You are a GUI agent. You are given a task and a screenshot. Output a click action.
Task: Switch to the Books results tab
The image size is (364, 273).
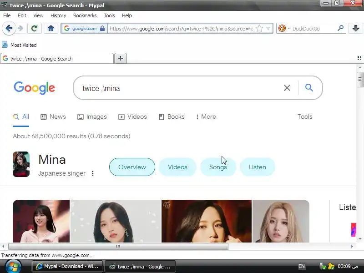(x=172, y=117)
